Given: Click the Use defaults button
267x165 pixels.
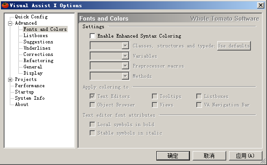Looking at the screenshot, I should pyautogui.click(x=234, y=46).
